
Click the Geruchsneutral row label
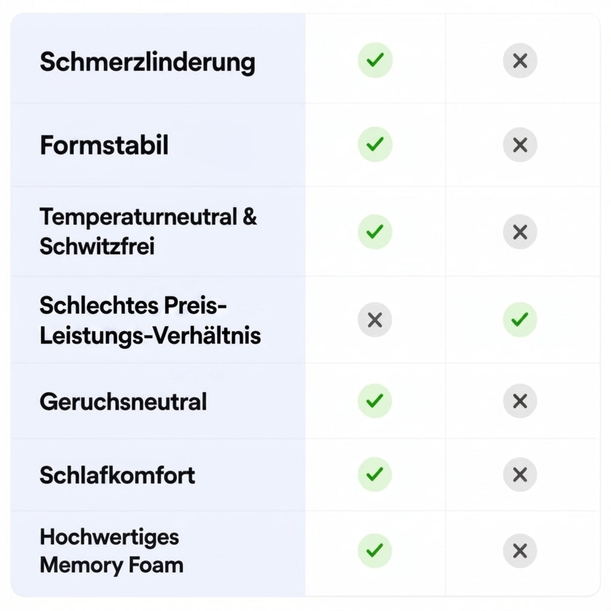point(123,402)
